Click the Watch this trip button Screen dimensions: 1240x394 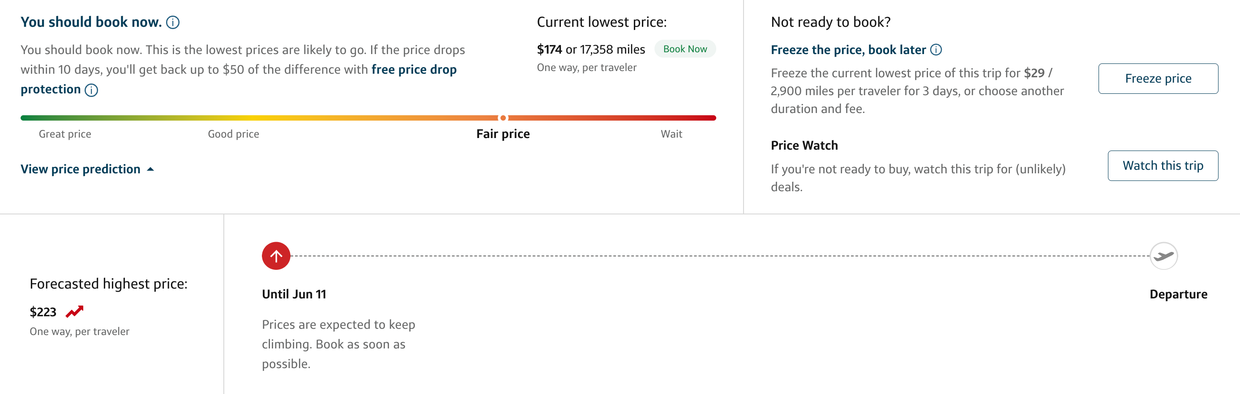[1163, 166]
